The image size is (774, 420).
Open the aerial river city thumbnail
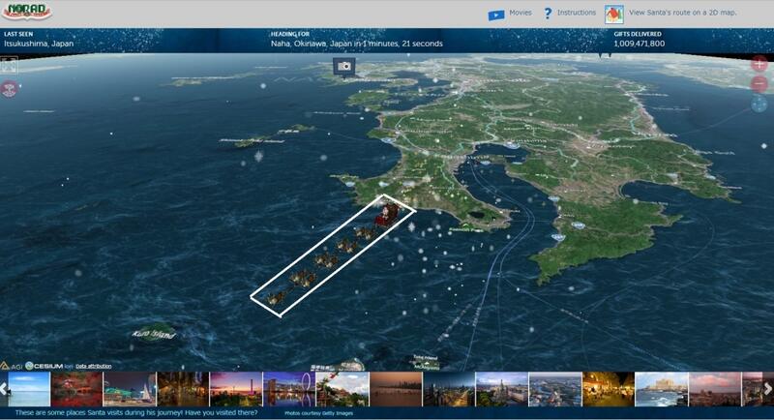point(554,389)
